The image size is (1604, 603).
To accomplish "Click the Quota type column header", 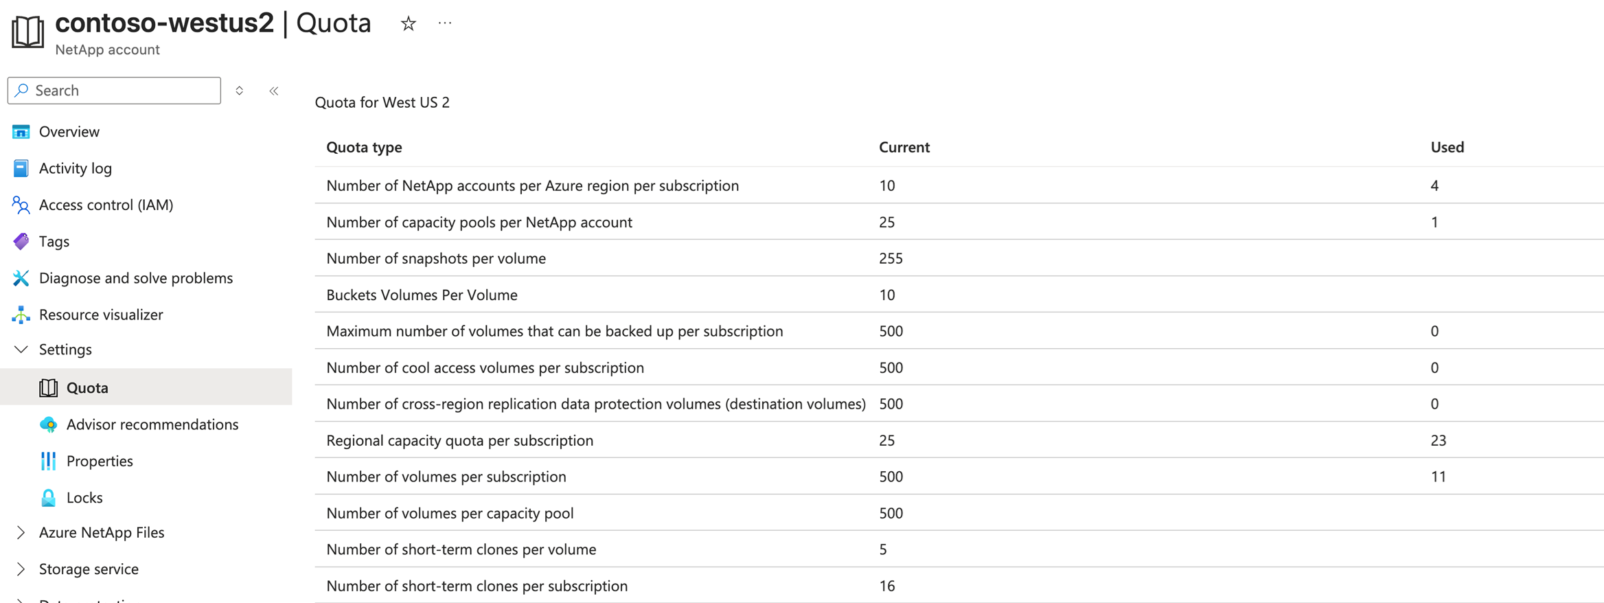I will click(x=364, y=147).
